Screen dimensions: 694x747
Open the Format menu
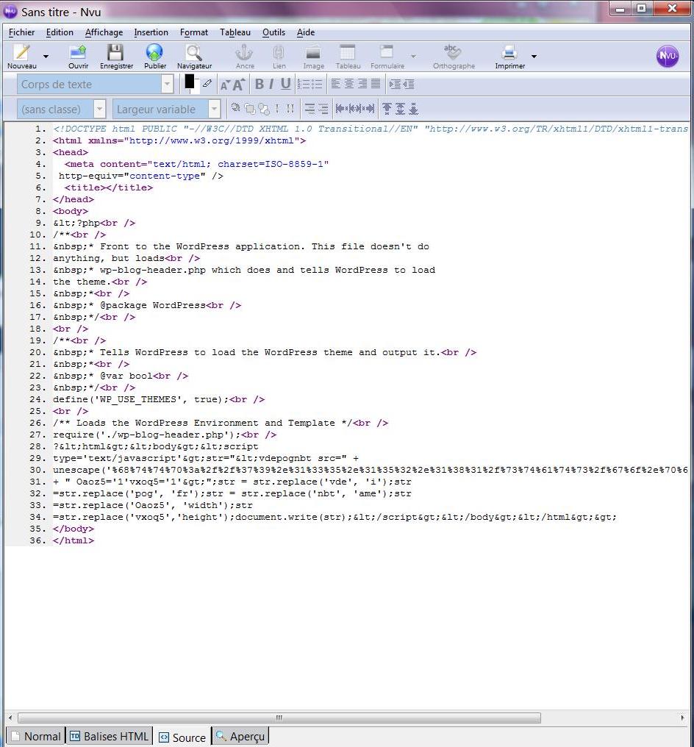click(x=194, y=32)
